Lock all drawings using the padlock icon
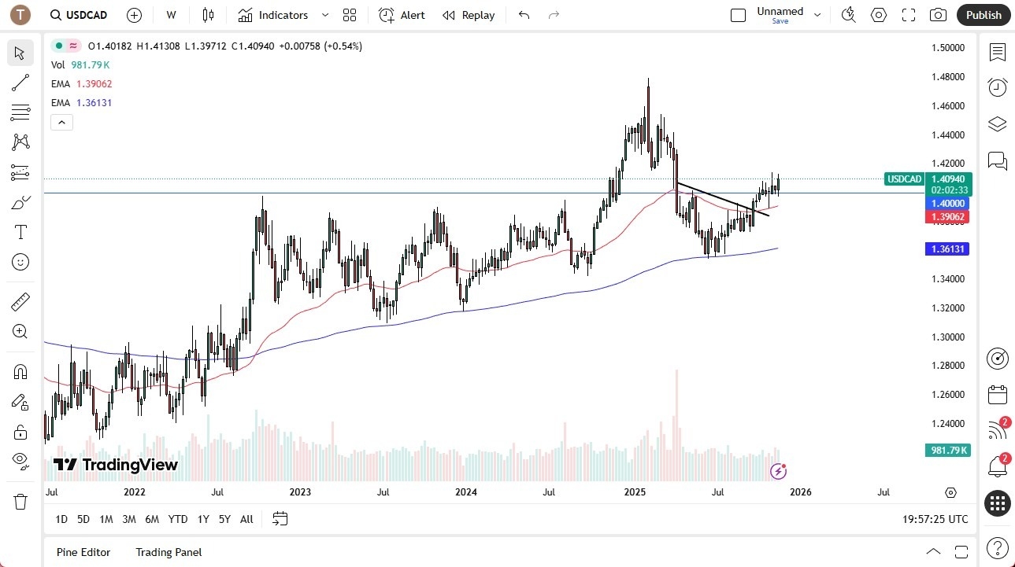Viewport: 1015px width, 567px height. click(x=20, y=431)
